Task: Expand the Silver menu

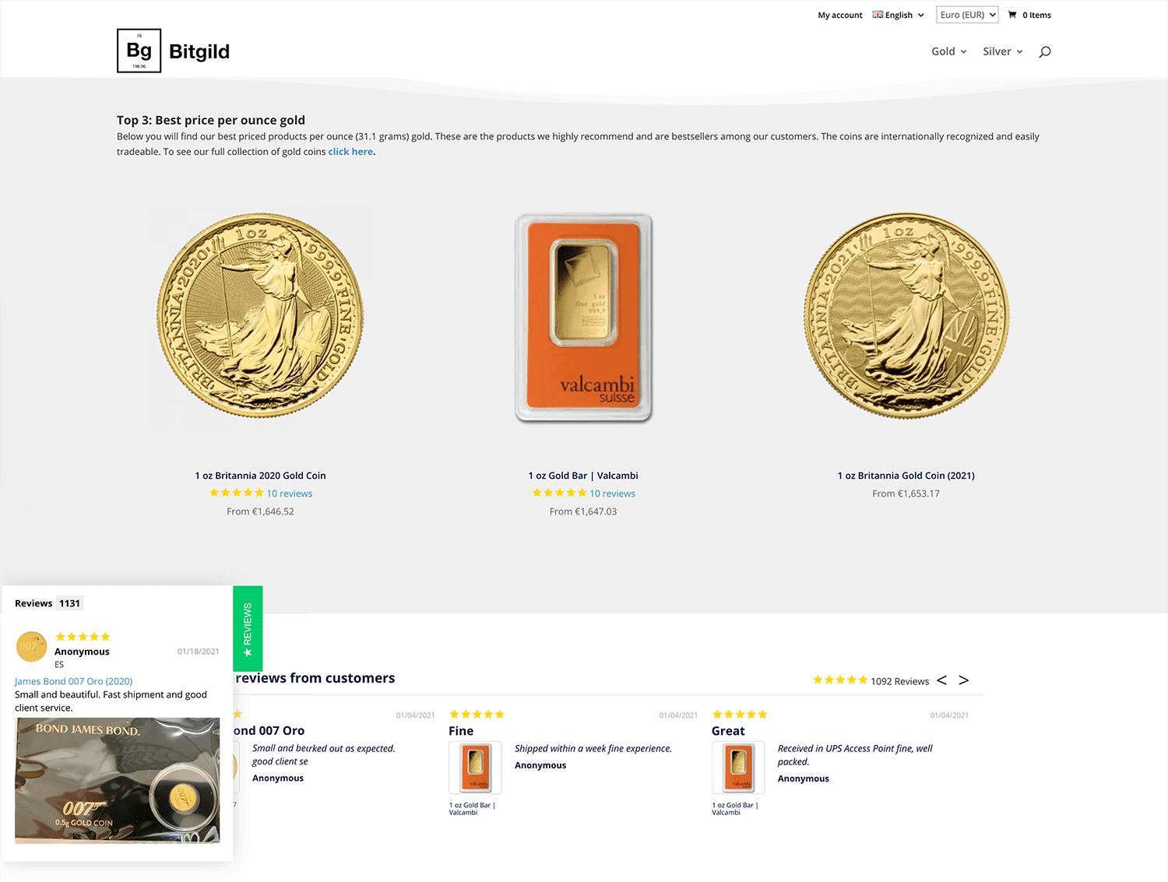Action: pyautogui.click(x=1003, y=51)
